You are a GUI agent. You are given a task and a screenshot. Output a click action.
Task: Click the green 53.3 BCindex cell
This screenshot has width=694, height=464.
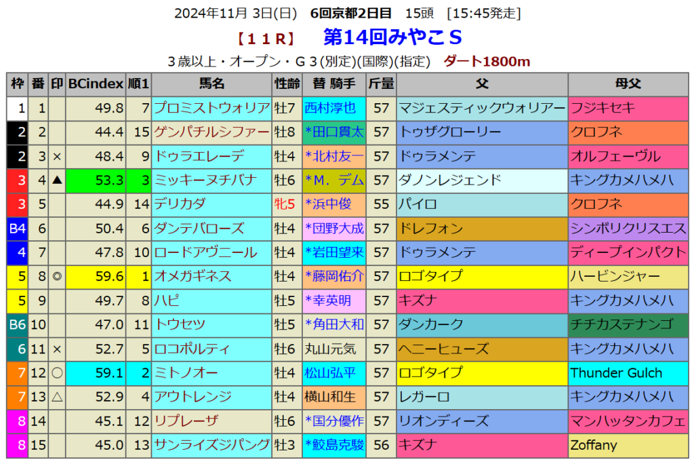pyautogui.click(x=96, y=180)
